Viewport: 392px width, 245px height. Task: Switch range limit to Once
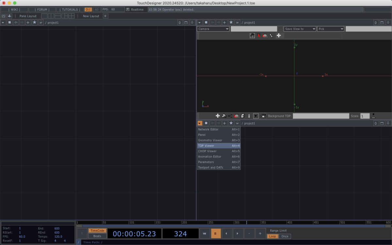pos(285,236)
